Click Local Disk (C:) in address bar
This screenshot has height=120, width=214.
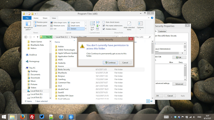(x=62, y=37)
